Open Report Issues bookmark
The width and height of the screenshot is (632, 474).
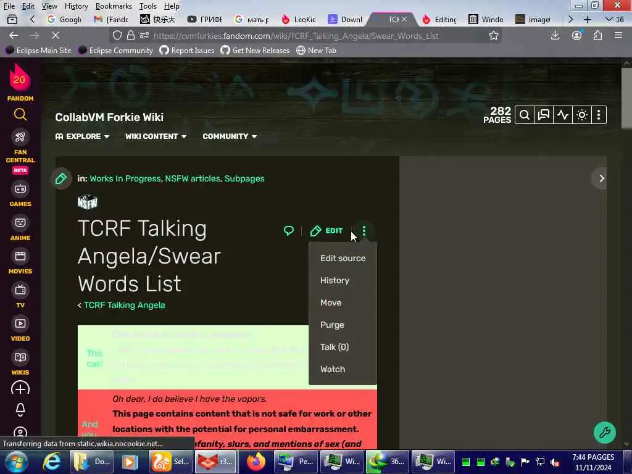(x=187, y=51)
